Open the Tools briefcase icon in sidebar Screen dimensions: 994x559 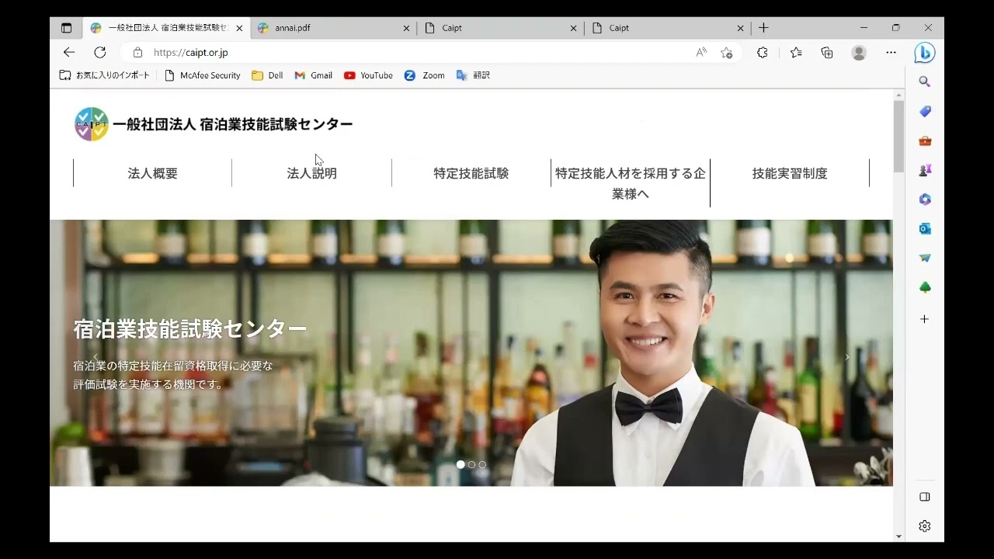(924, 141)
